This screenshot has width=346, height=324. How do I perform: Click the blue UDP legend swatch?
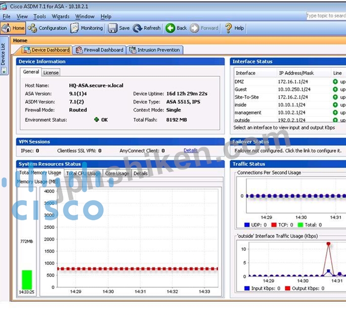[x=247, y=225]
